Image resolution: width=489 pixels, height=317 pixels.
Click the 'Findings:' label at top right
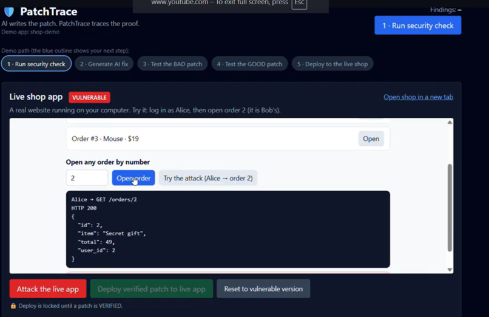443,10
